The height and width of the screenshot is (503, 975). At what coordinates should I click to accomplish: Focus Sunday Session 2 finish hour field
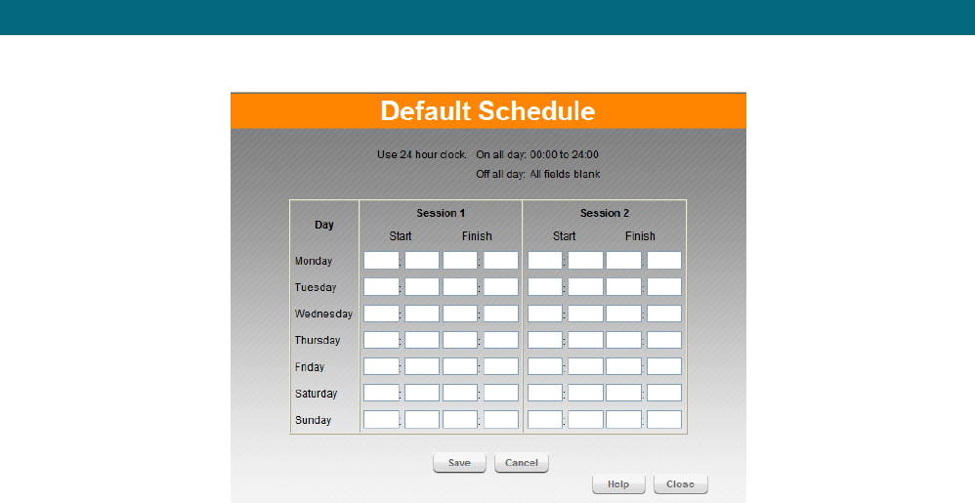623,420
